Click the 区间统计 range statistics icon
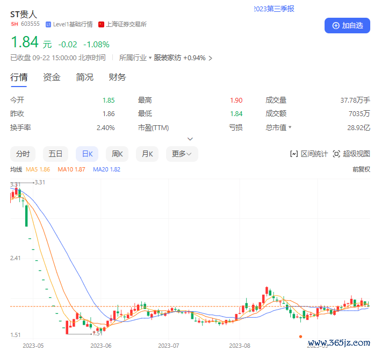The image size is (374, 351). coord(294,154)
